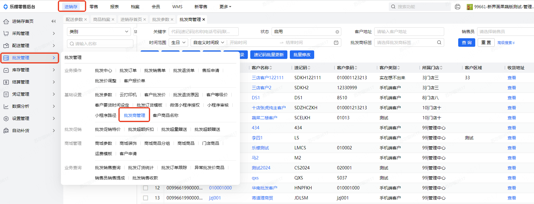Close the 批发商管理 tab
The image size is (534, 204).
(204, 19)
